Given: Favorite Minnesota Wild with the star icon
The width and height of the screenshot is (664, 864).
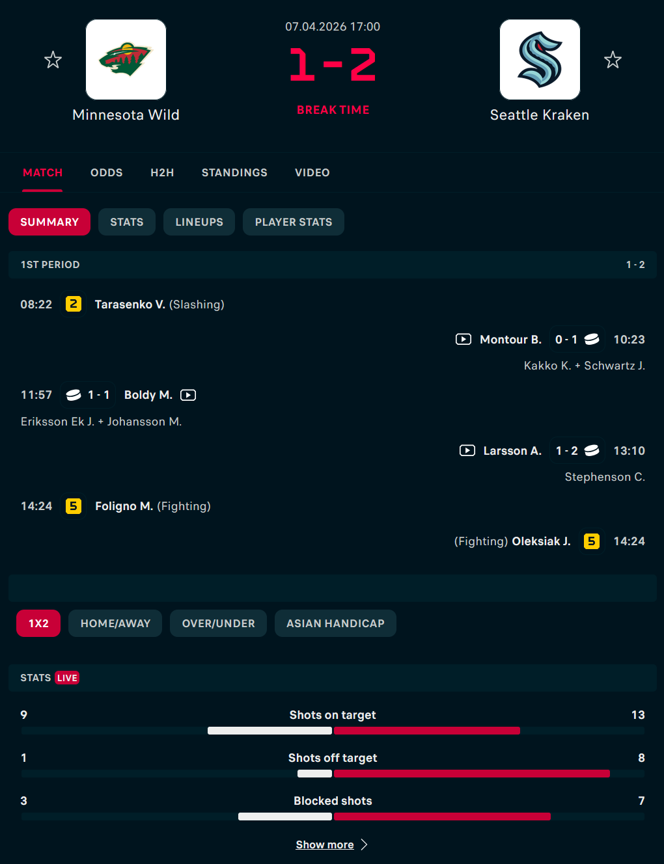Looking at the screenshot, I should click(53, 60).
